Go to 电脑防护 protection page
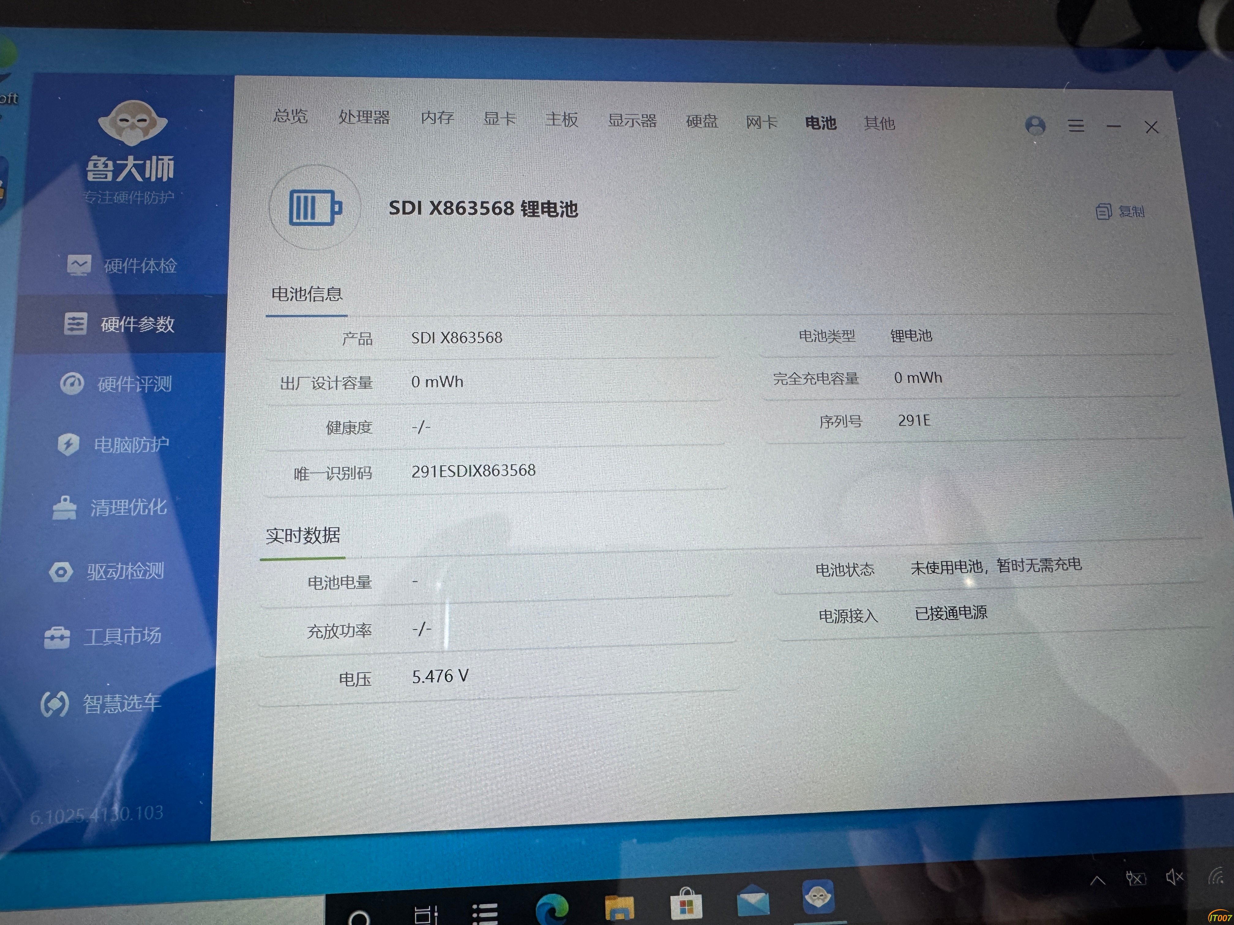The width and height of the screenshot is (1234, 925). tap(113, 444)
